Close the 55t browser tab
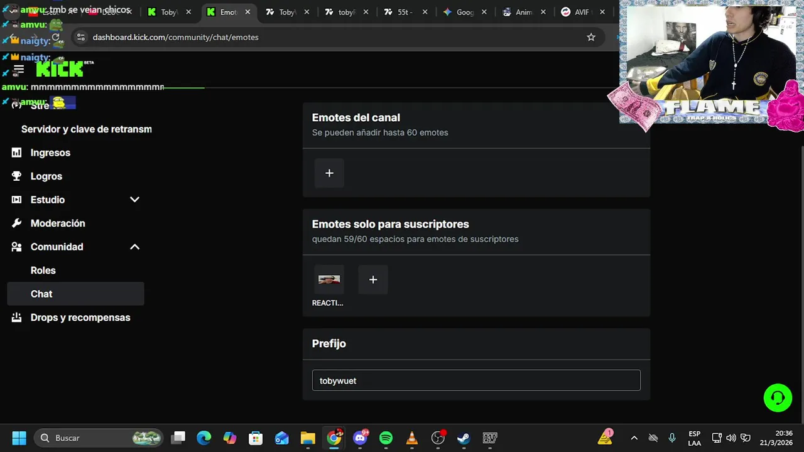The height and width of the screenshot is (452, 804). [425, 12]
